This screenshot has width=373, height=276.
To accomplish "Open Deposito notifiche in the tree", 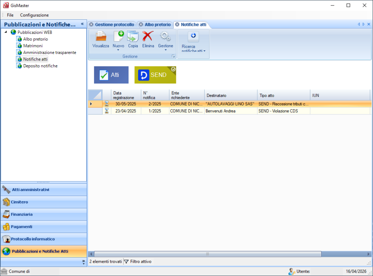I will 40,66.
